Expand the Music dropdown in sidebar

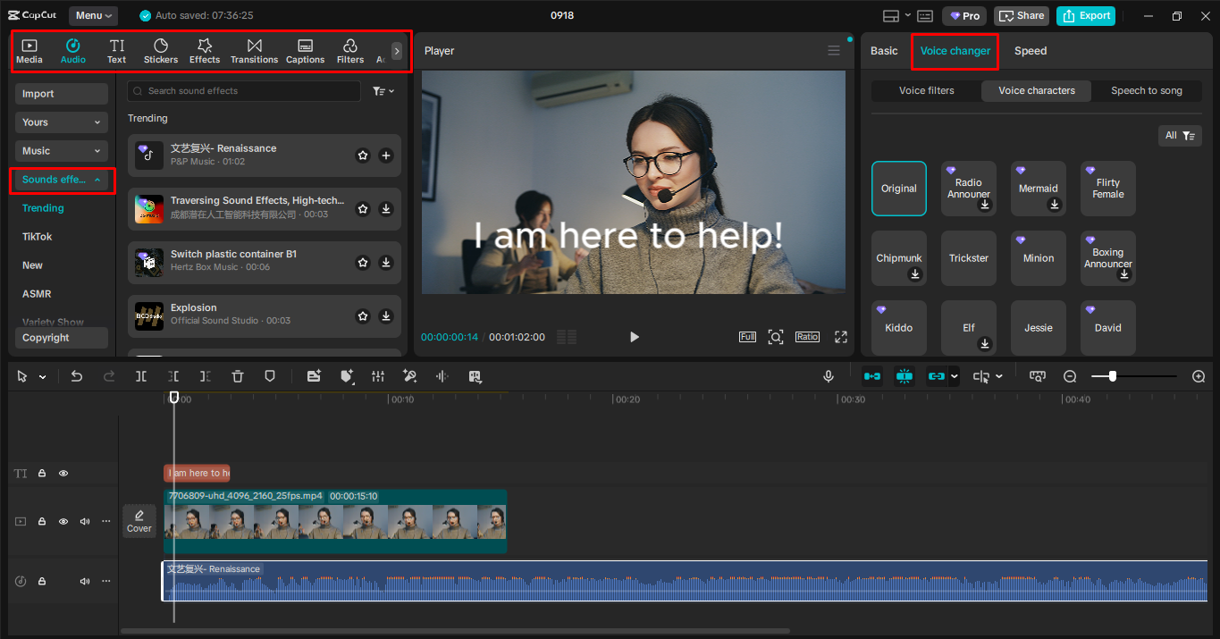point(61,151)
